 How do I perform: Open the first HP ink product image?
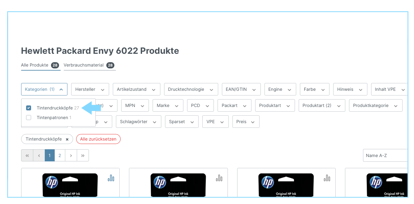pos(70,185)
